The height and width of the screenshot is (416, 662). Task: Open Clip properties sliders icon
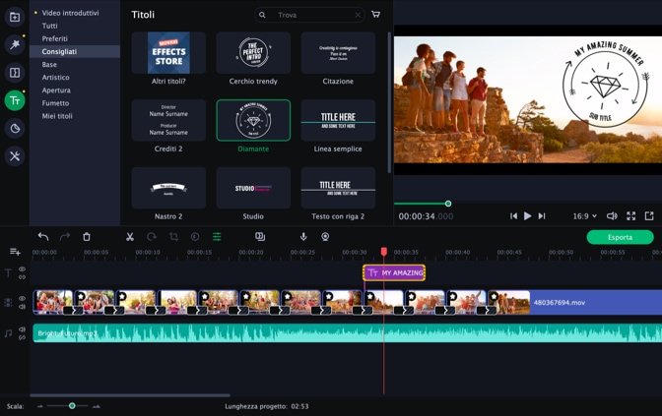click(217, 237)
